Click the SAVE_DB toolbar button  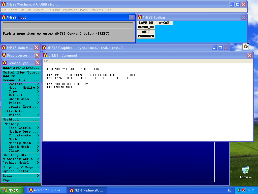146,23
